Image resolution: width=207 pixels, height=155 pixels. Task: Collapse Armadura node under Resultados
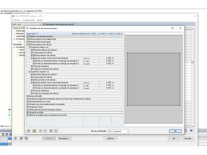point(14,47)
